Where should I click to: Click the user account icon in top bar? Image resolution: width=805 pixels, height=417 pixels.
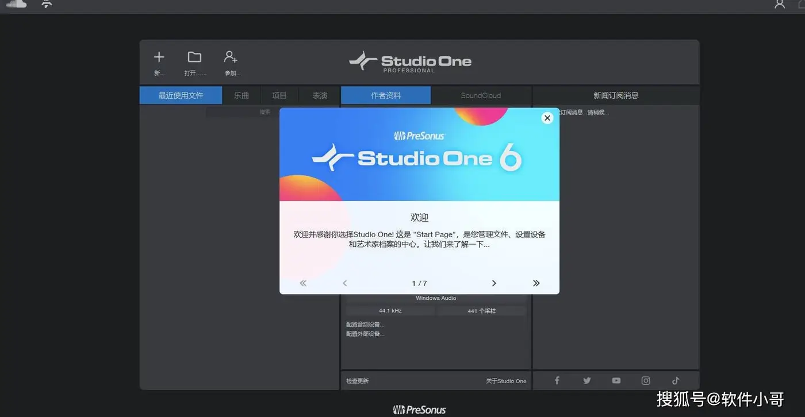tap(780, 4)
